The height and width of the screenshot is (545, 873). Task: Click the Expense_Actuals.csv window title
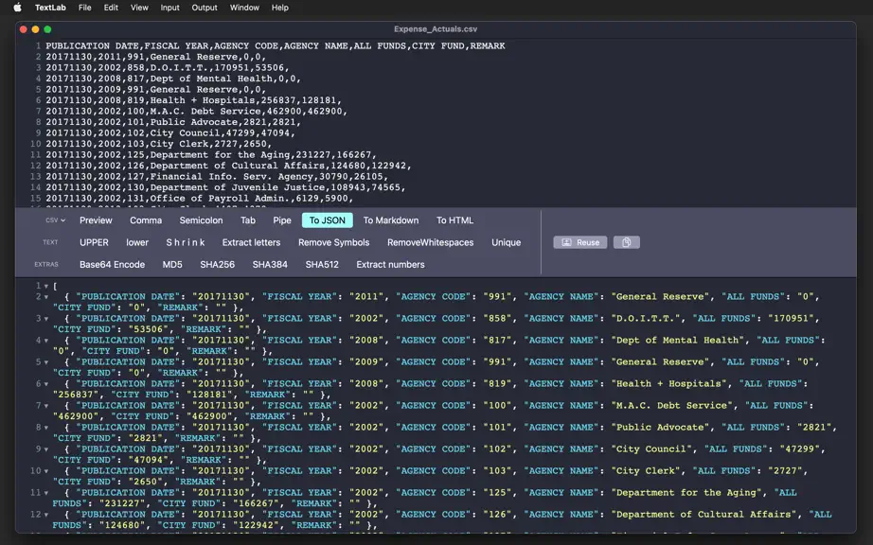tap(436, 29)
